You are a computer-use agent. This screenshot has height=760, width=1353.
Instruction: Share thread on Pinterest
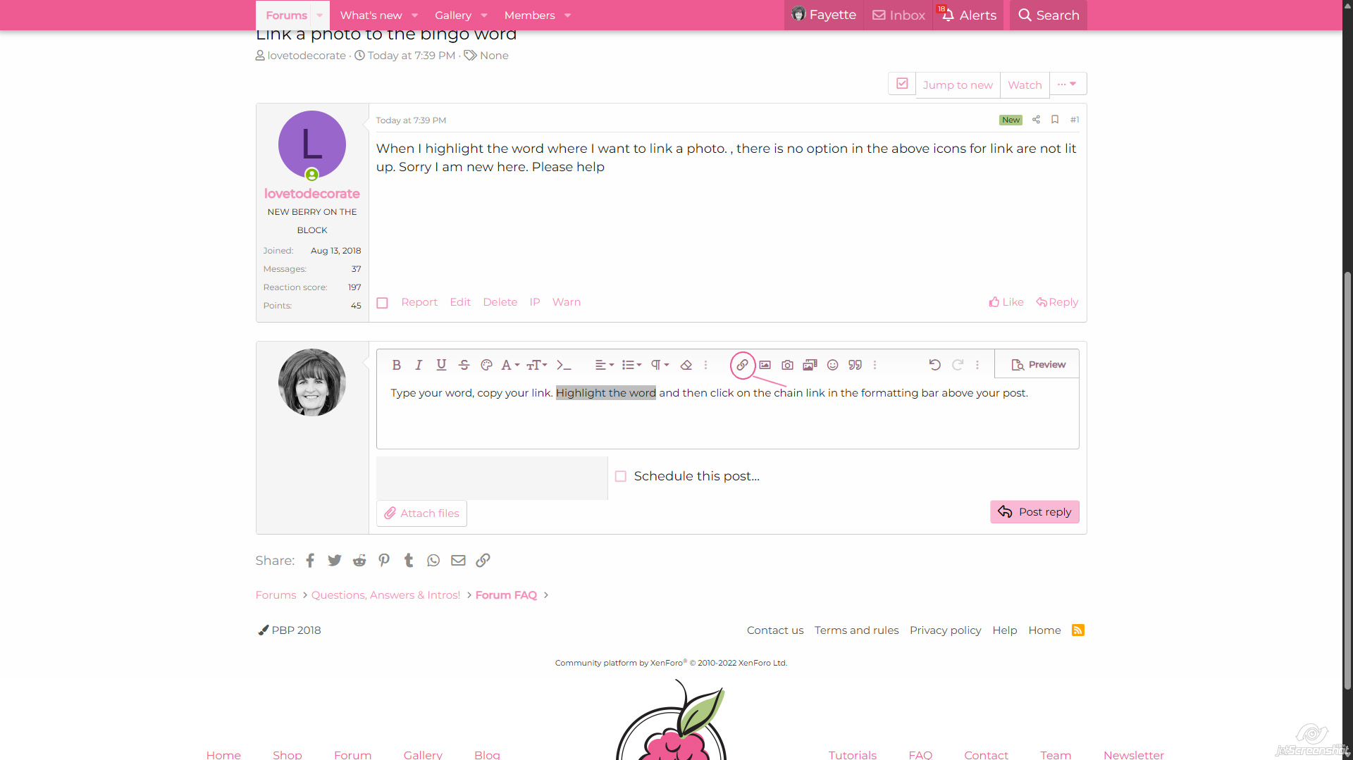click(384, 561)
